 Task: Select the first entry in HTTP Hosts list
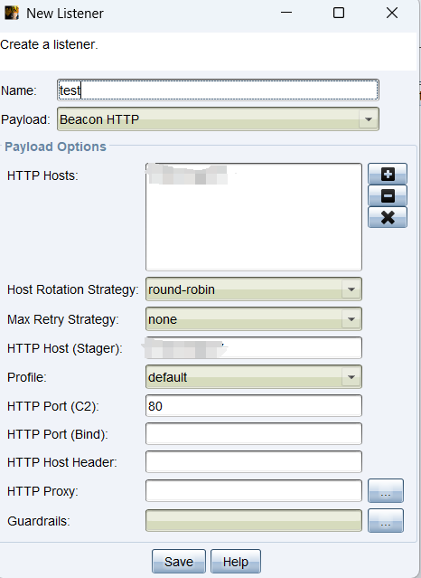(x=188, y=174)
